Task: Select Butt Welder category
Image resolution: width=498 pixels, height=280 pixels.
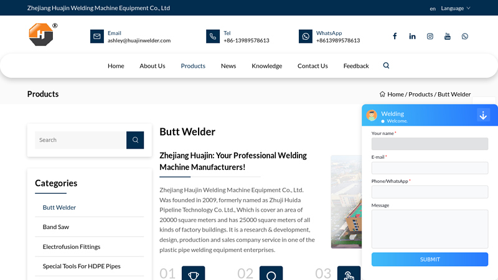Action: [59, 207]
